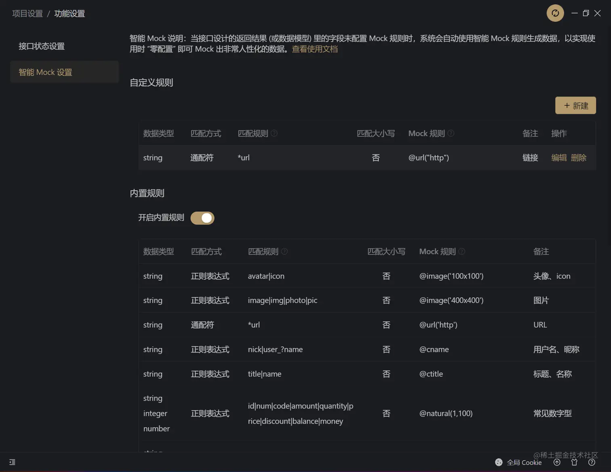Click 匹配规则 help icon in custom rules table
Screen dimensions: 611x472
(274, 133)
